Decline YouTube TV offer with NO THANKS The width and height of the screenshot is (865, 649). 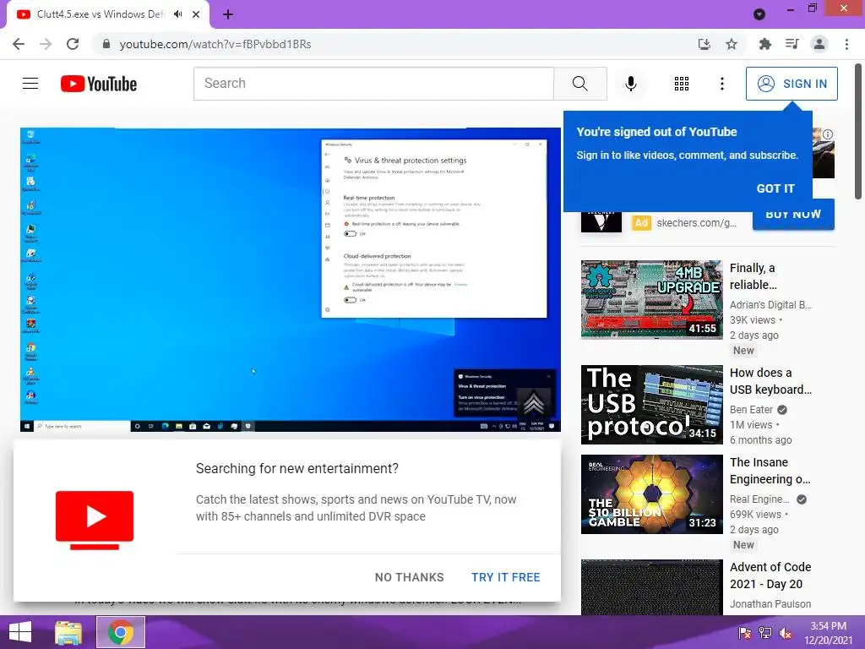[409, 576]
